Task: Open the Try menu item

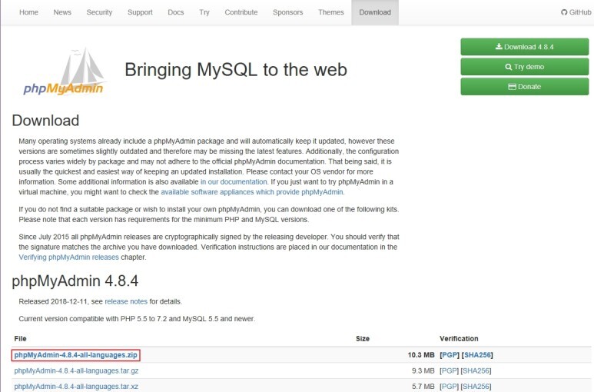Action: click(204, 12)
